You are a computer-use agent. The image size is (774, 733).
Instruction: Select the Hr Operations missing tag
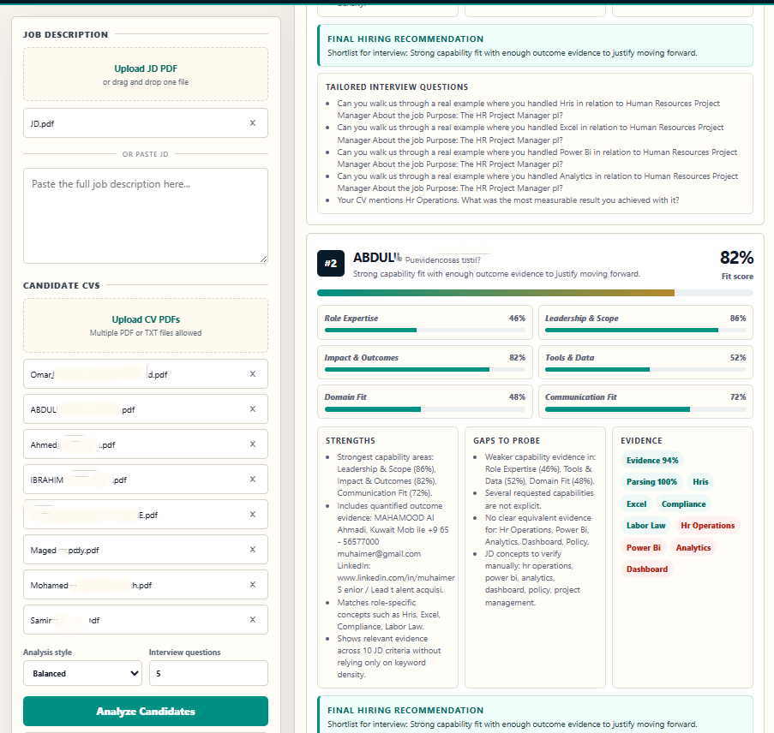707,526
